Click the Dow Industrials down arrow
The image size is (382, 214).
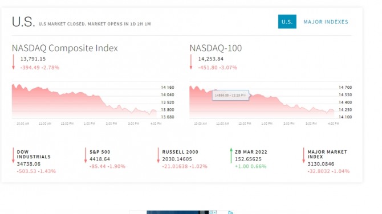pyautogui.click(x=13, y=155)
